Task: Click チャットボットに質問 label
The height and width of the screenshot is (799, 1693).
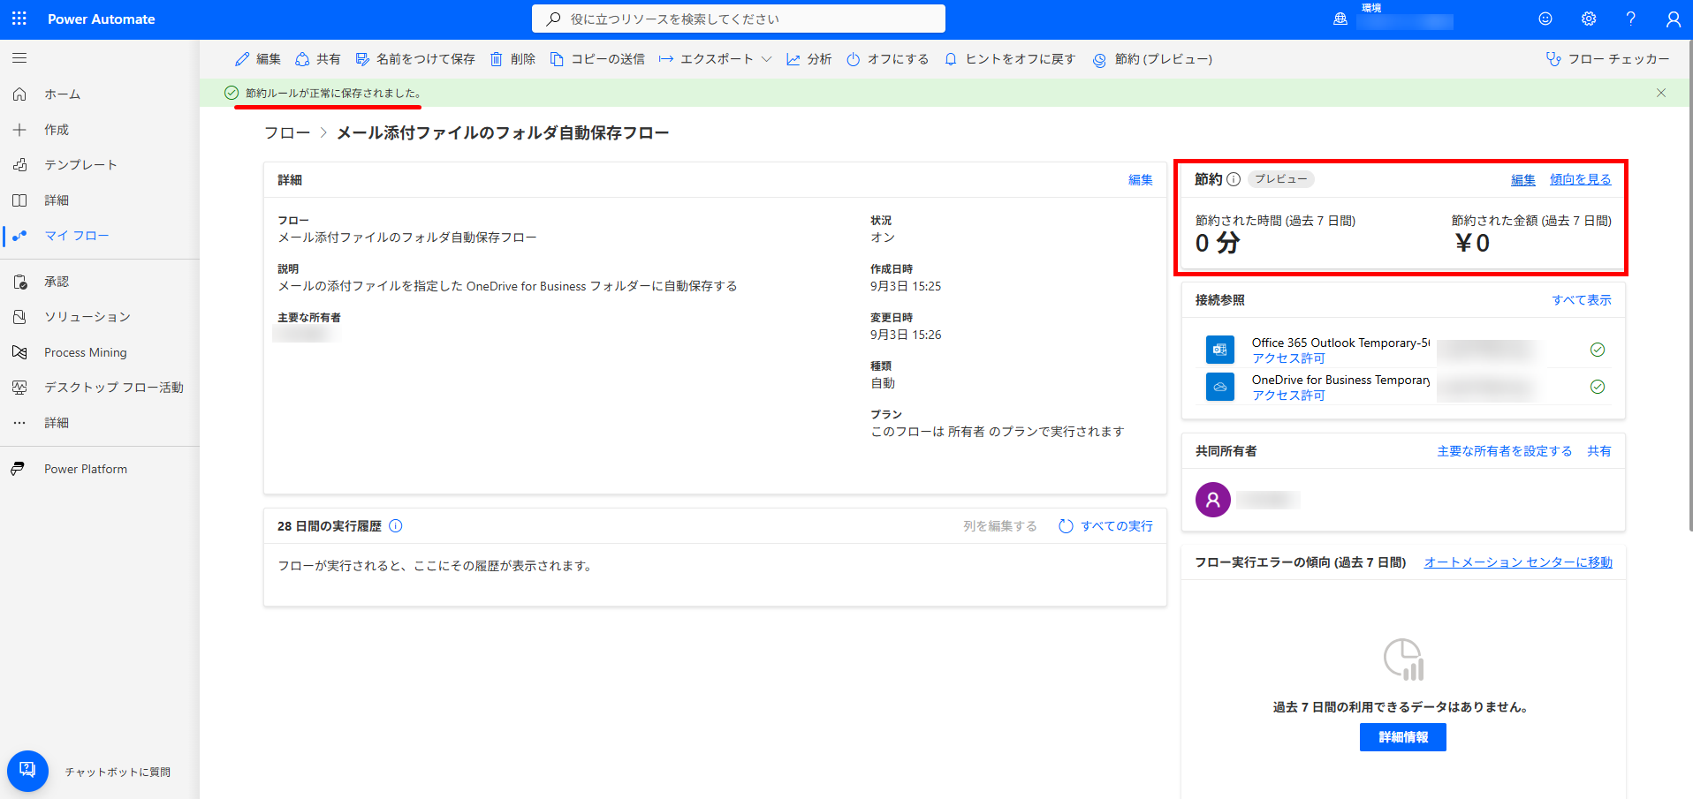Action: 118,772
